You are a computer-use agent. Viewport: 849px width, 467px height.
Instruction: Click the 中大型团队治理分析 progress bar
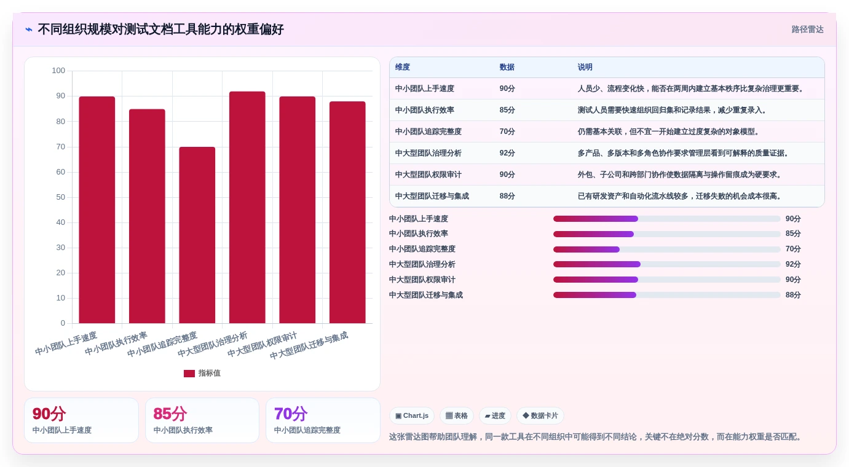[667, 264]
